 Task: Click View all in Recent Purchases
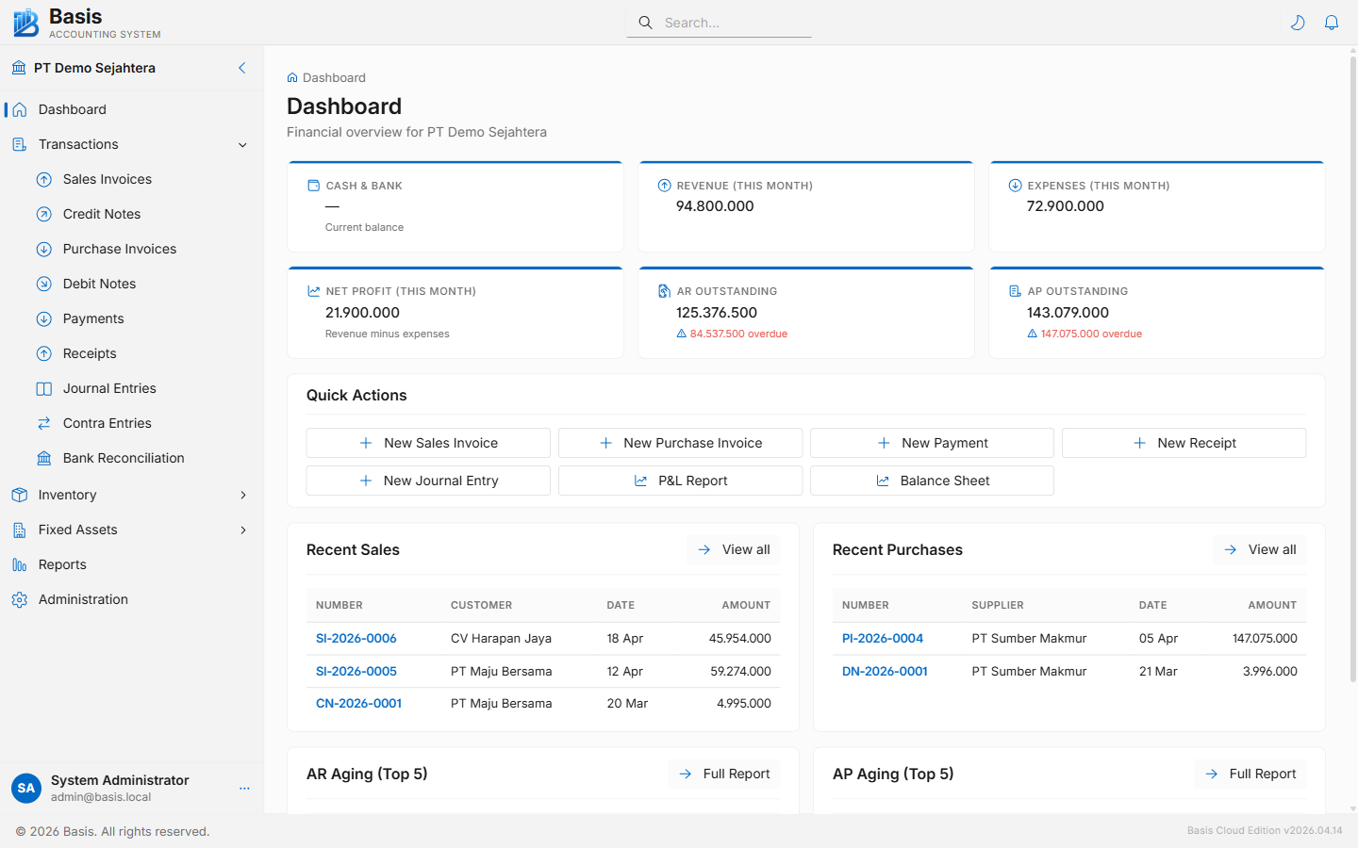pos(1259,549)
